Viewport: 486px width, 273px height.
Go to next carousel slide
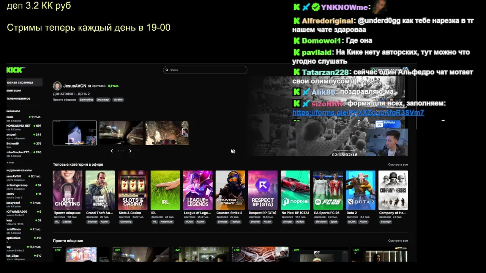click(130, 151)
